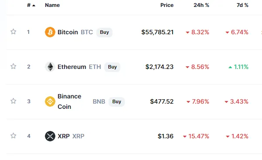Click the XRP black logo icon
The width and height of the screenshot is (262, 160).
50,136
